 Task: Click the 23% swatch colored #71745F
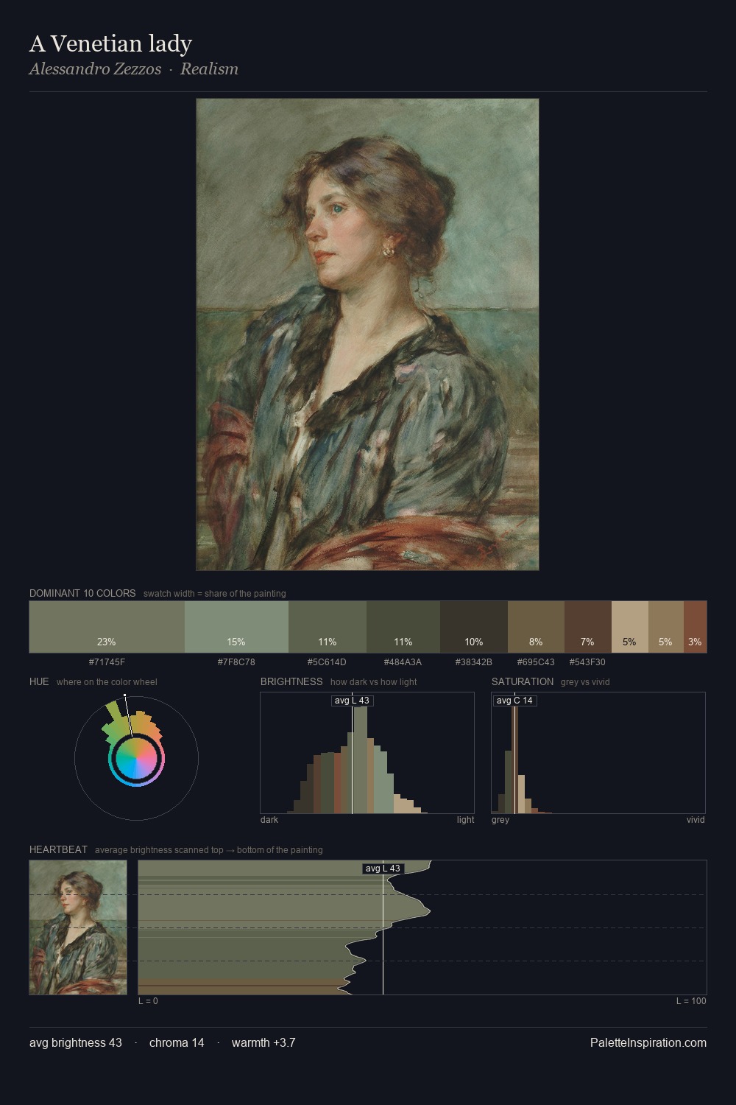[x=107, y=627]
